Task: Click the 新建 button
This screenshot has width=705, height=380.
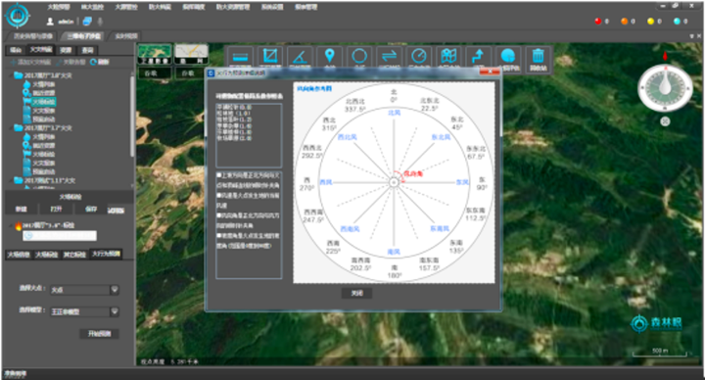Action: coord(22,210)
